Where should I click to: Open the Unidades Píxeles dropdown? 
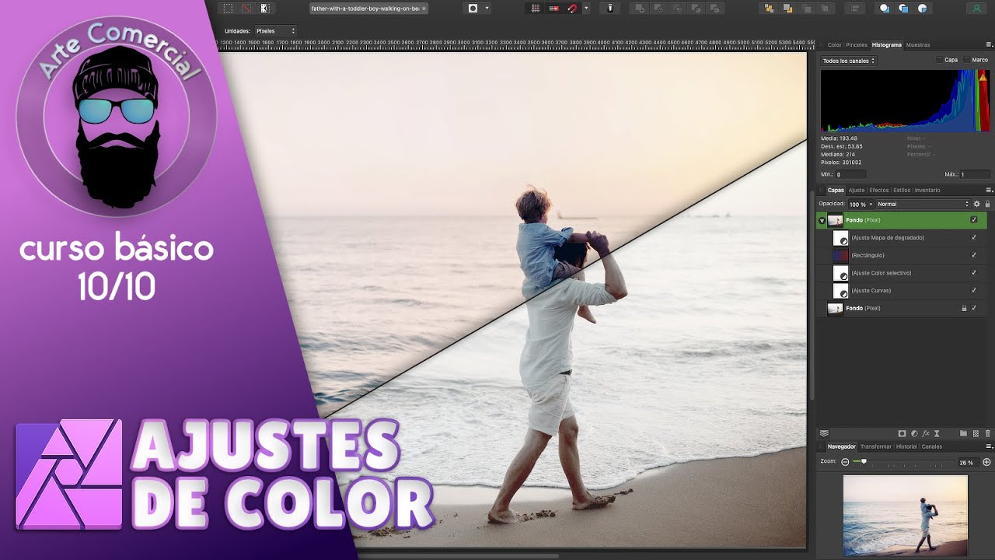pyautogui.click(x=276, y=30)
